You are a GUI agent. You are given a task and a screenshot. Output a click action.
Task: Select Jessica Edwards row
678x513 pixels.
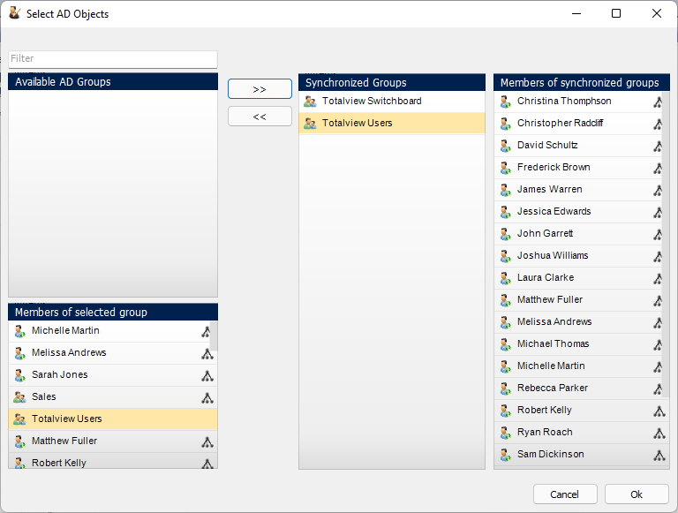point(578,212)
